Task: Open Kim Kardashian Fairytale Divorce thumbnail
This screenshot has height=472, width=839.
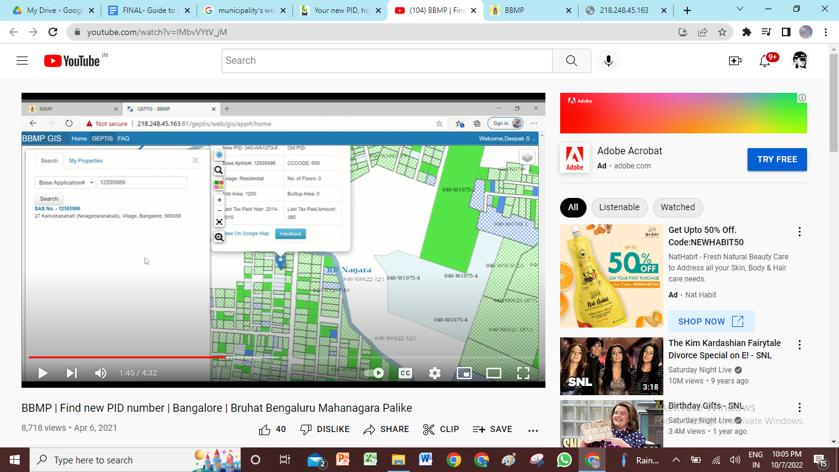Action: coord(612,366)
